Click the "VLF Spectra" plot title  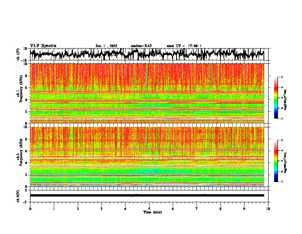click(x=43, y=45)
